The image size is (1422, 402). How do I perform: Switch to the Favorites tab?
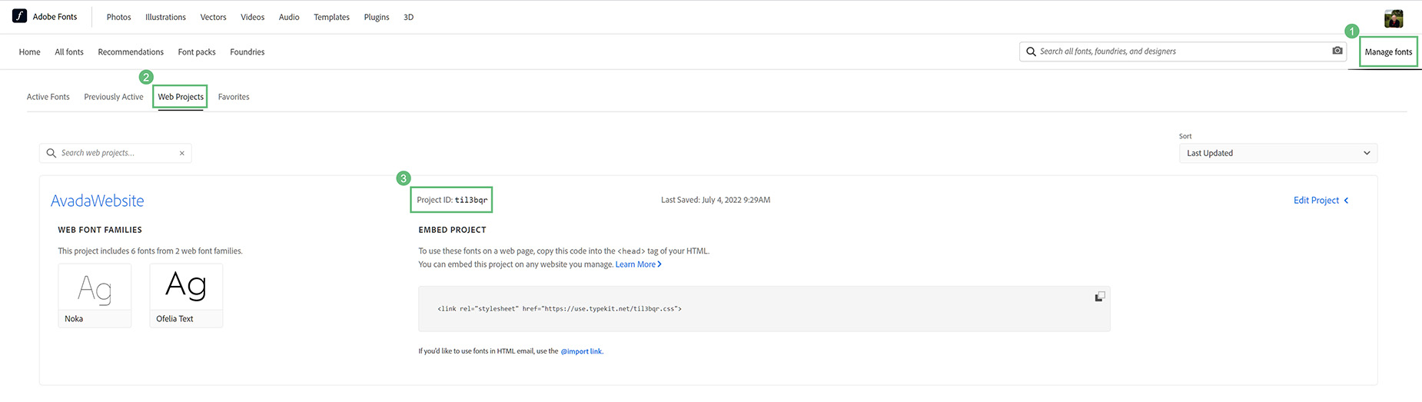(x=234, y=97)
